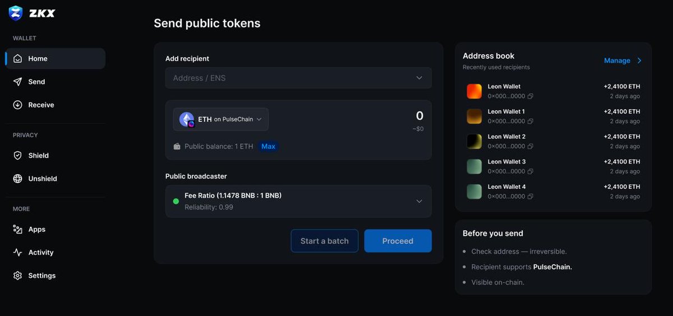Copy Leon Wallet address with copy icon

click(x=531, y=96)
